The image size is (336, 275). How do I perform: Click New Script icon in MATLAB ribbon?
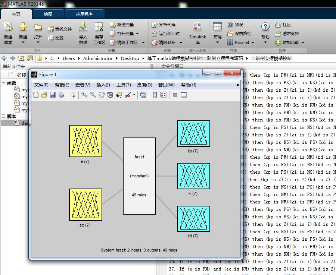point(8,27)
